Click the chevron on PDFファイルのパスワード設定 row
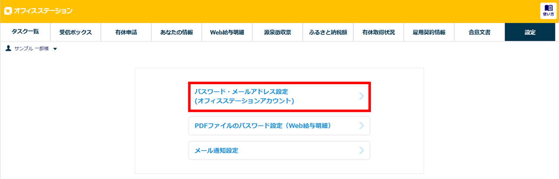The width and height of the screenshot is (559, 179). pos(361,126)
